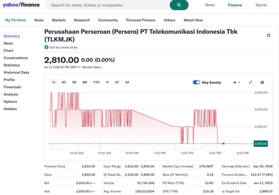Screen dimensions: 279x195
Task: Click Ex-Dividend Date value Jun 11, 2025
Action: point(263,183)
